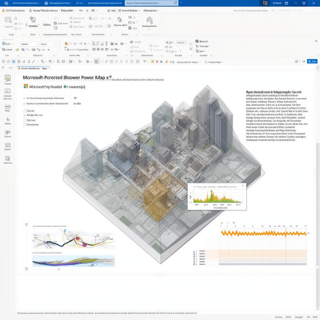Click the highlighted align icon in lower toolbar

point(97,62)
